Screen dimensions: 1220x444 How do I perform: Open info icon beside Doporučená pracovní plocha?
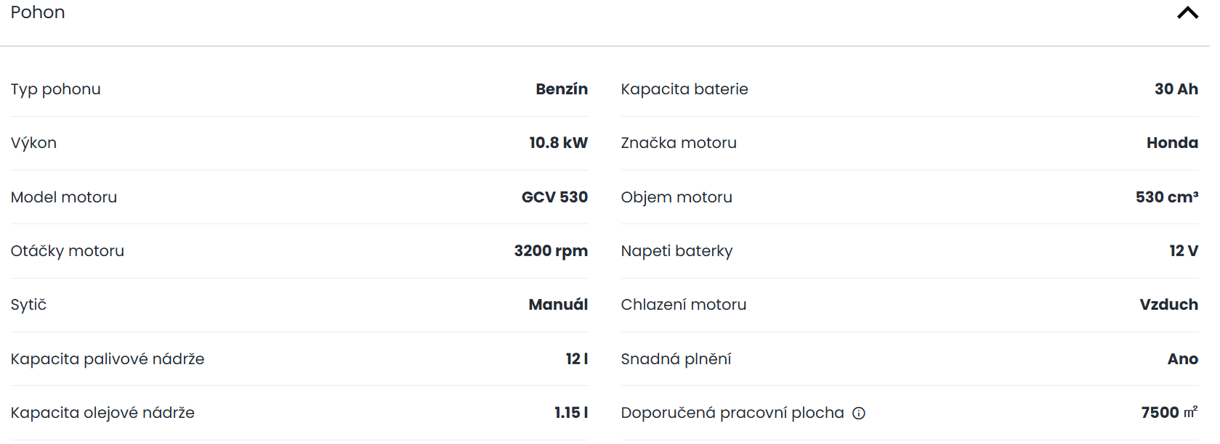(859, 414)
